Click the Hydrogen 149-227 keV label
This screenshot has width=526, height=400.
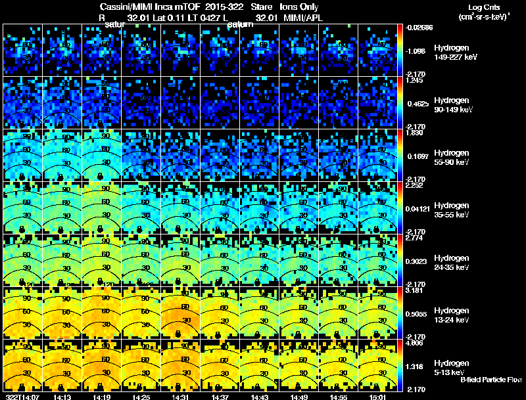coord(456,53)
